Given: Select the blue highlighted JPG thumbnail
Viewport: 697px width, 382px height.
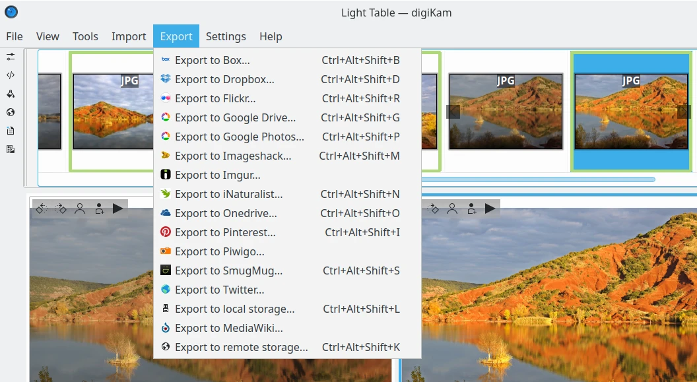Looking at the screenshot, I should tap(631, 112).
